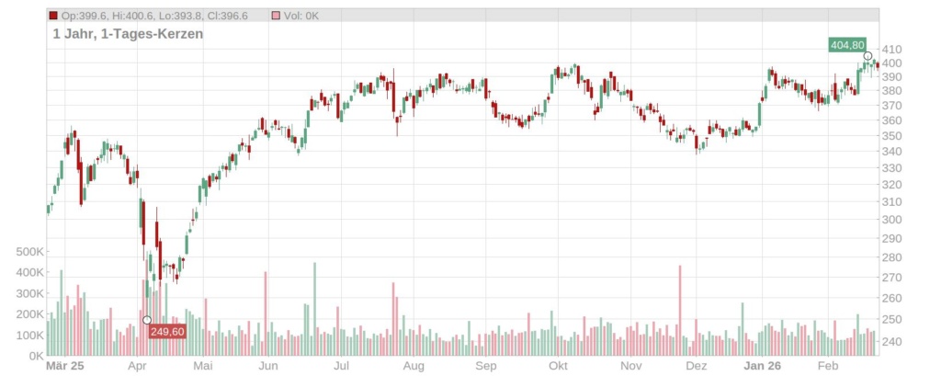The width and height of the screenshot is (941, 376).
Task: Click the dark red OHLC legend swatch
Action: [53, 16]
